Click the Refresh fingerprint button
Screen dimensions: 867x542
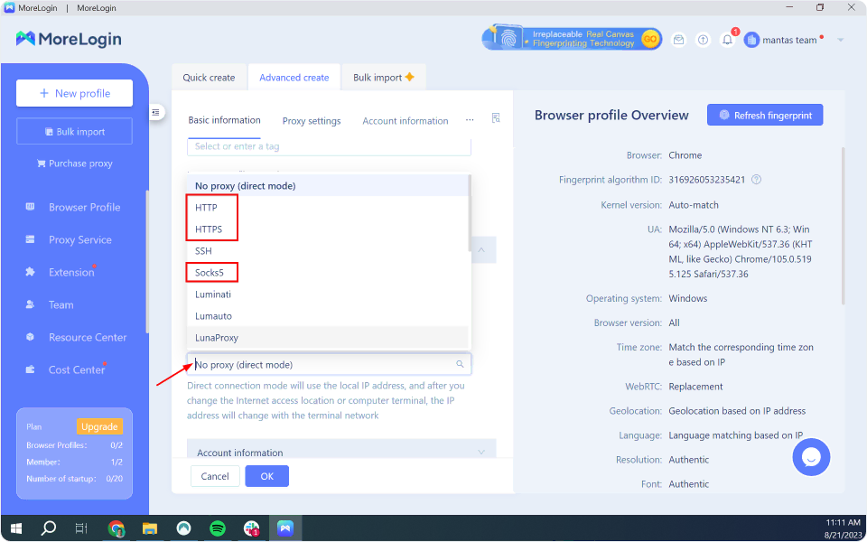[x=764, y=115]
